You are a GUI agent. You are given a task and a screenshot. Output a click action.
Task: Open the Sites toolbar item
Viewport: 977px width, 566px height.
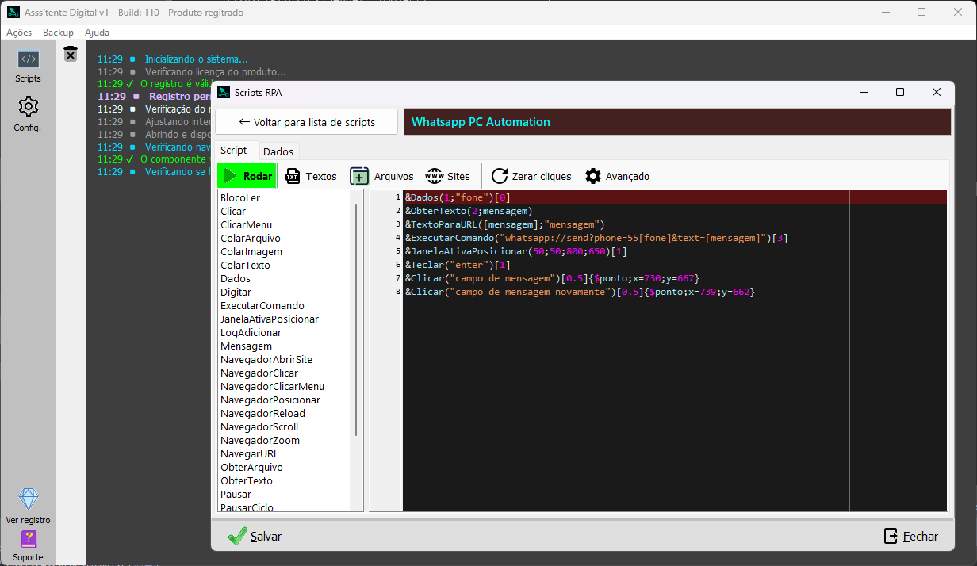(x=448, y=176)
